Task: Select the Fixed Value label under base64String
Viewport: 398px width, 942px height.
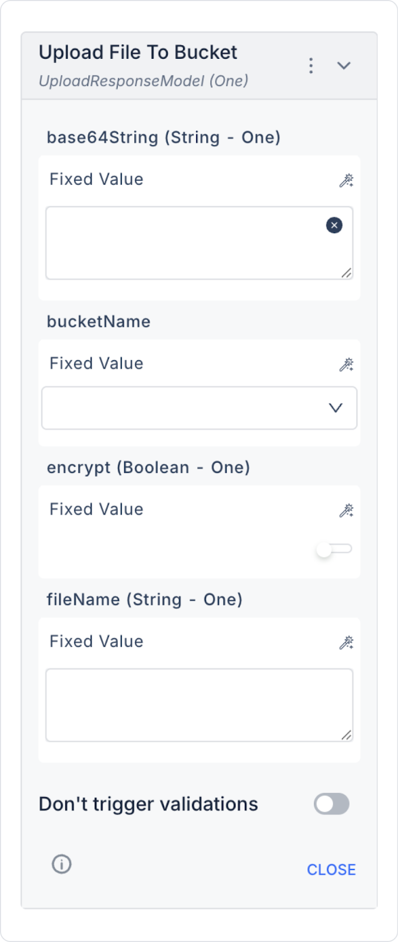Action: (97, 179)
